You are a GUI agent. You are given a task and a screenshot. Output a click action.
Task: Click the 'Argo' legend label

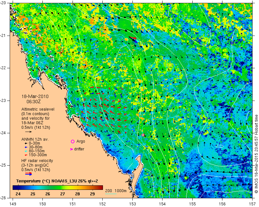[x=81, y=141]
